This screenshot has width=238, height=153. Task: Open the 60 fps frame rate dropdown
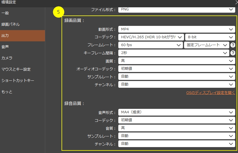pos(150,45)
